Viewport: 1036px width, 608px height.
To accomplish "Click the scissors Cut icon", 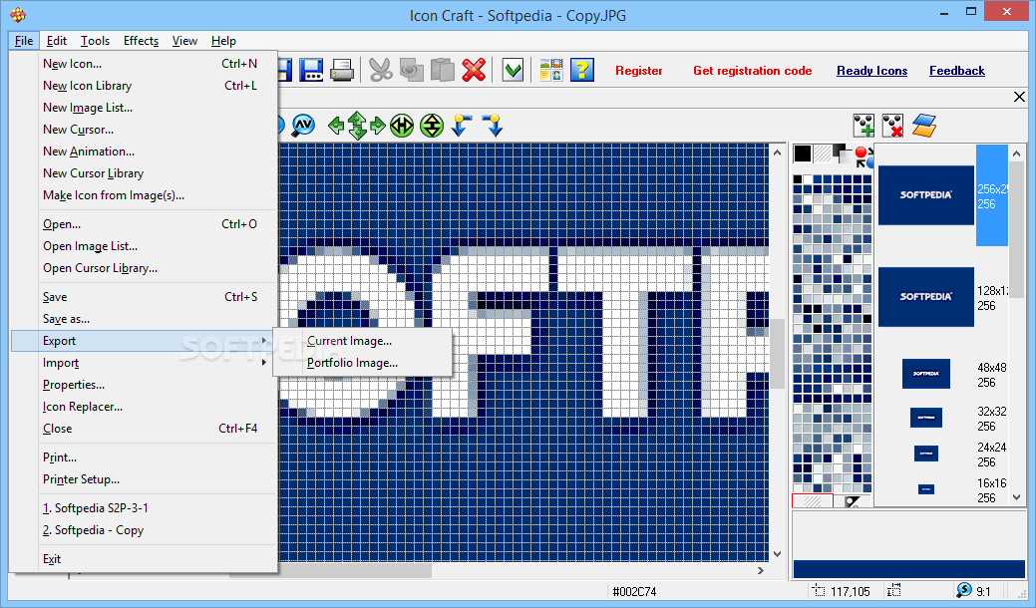I will [x=381, y=70].
